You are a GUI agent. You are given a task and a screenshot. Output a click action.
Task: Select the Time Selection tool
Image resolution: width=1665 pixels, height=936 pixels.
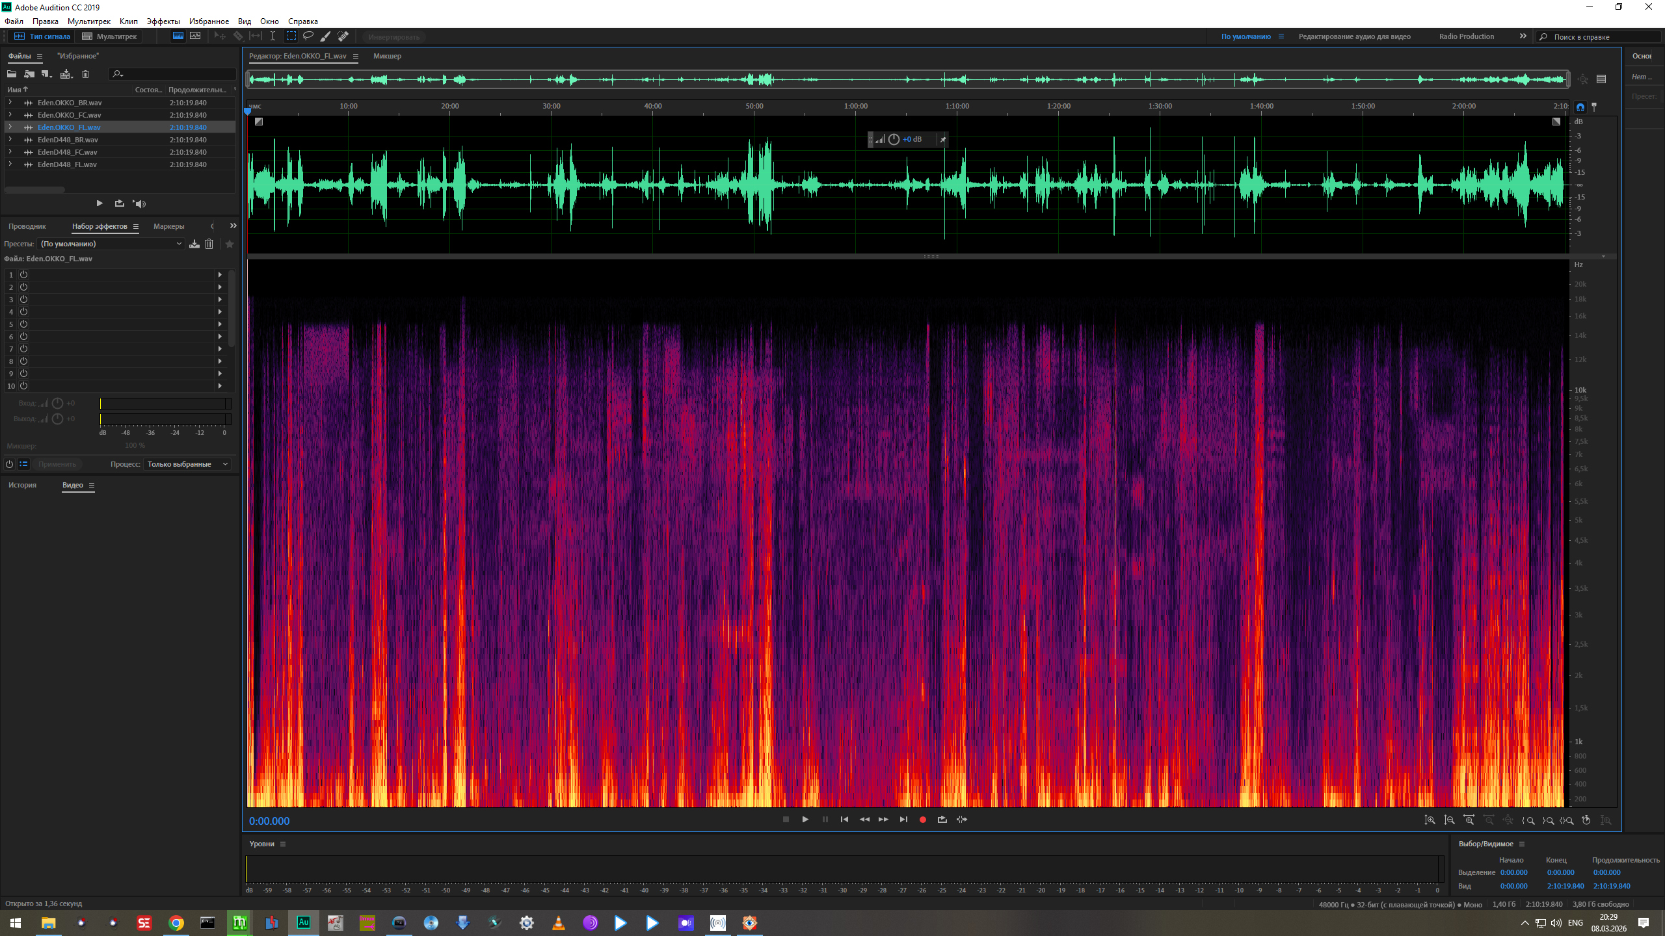click(x=273, y=36)
